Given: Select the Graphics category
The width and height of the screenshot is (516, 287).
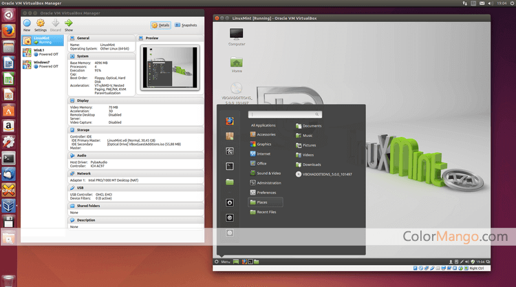Looking at the screenshot, I should pos(261,144).
